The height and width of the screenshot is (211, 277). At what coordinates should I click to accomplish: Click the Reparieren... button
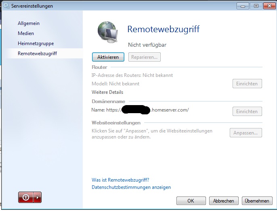coord(144,57)
